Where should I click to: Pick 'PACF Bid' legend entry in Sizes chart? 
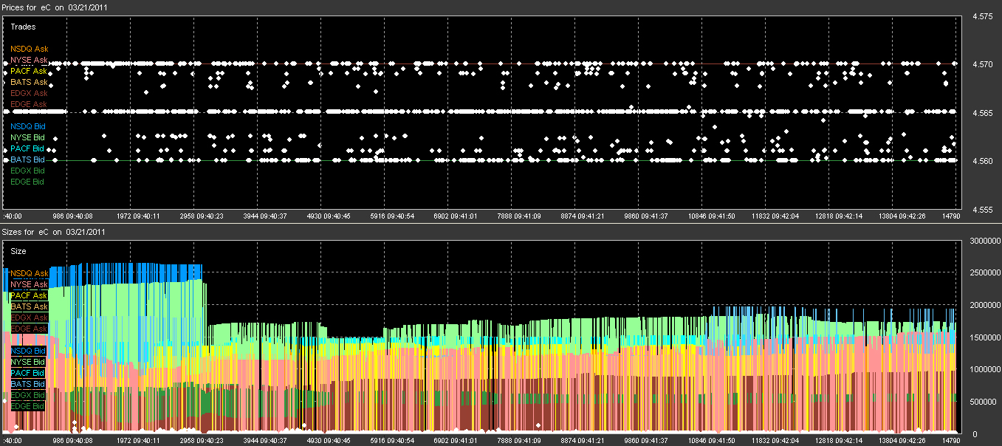[28, 373]
